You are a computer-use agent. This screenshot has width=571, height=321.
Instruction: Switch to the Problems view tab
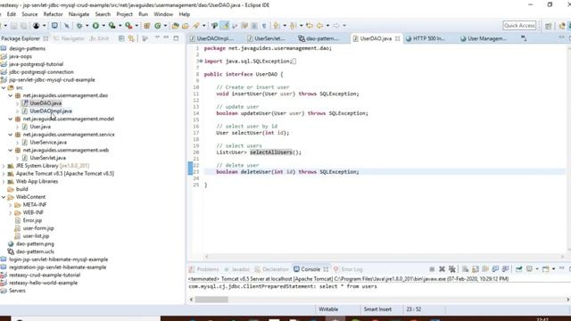pos(204,269)
